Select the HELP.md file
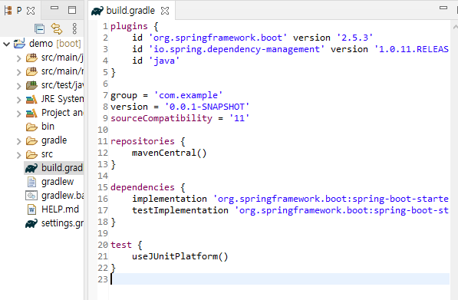This screenshot has width=458, height=300. (x=60, y=209)
